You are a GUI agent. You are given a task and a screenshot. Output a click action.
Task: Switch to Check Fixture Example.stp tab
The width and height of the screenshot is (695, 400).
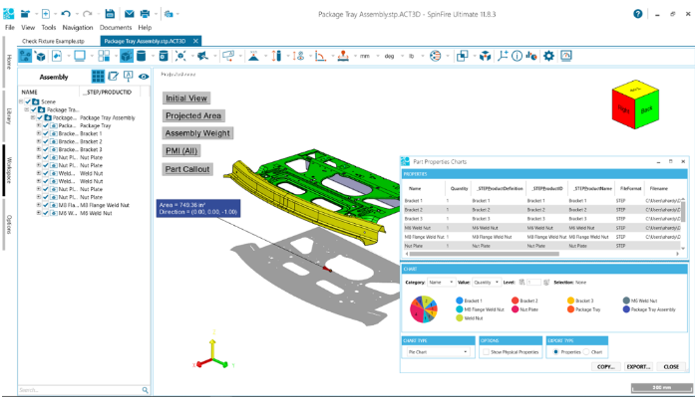coord(53,41)
